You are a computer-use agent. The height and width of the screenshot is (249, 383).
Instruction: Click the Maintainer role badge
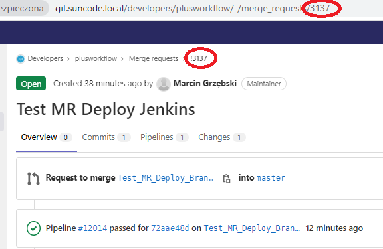click(x=264, y=84)
